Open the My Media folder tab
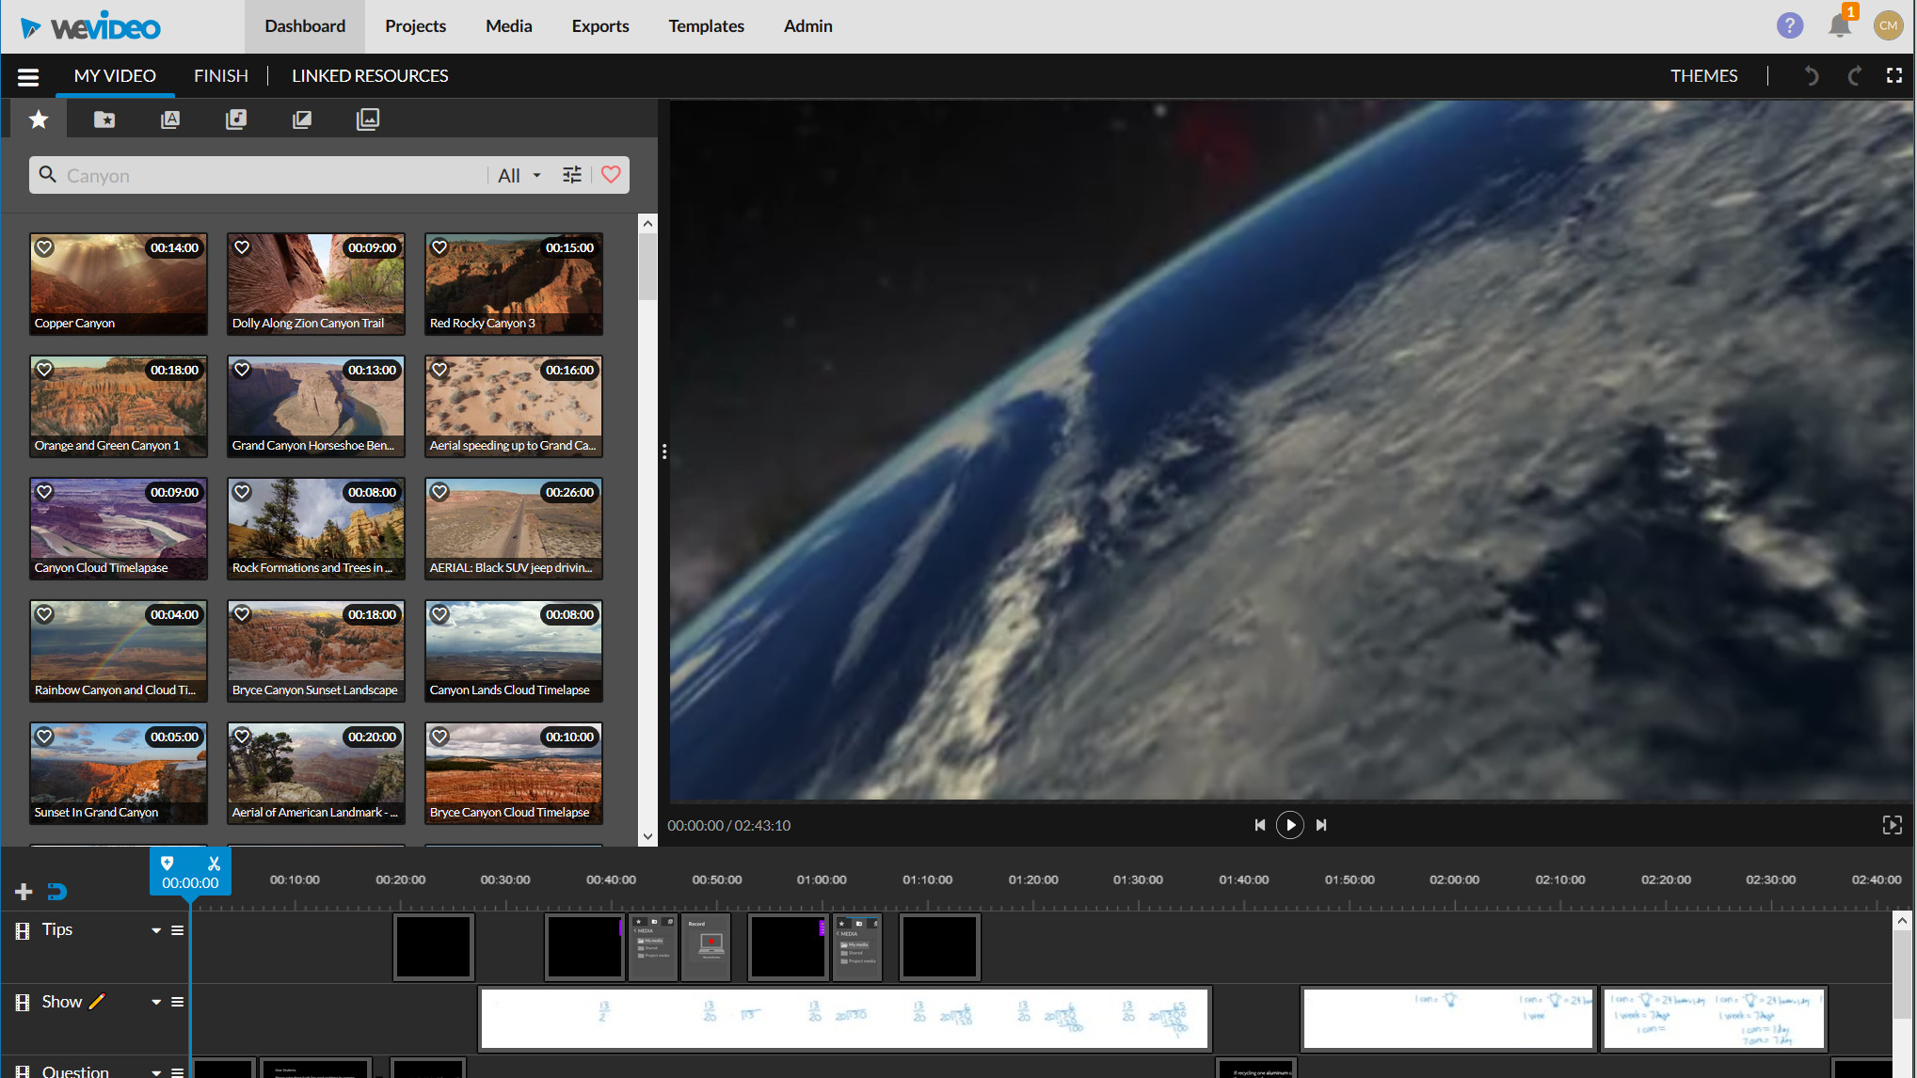Image resolution: width=1917 pixels, height=1078 pixels. [104, 119]
